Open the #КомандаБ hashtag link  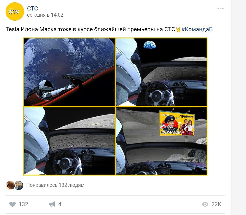[x=197, y=29]
